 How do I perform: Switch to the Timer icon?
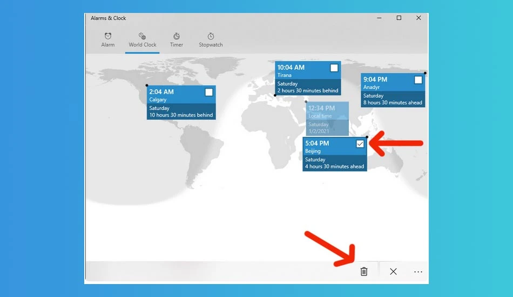(177, 36)
